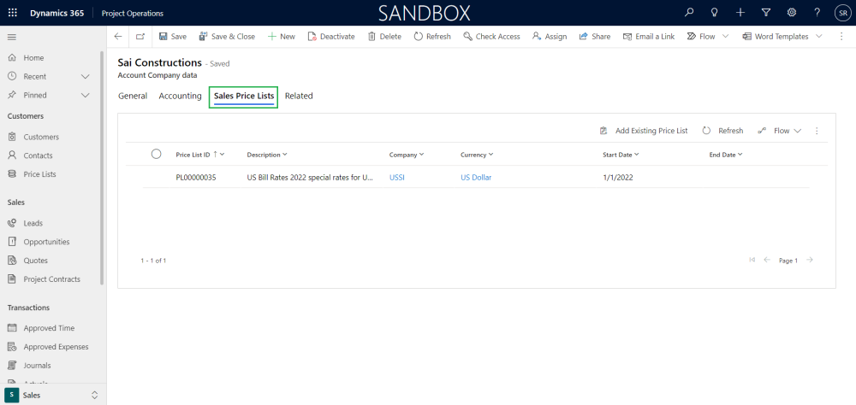Open the subgrid Flow dropdown
The width and height of the screenshot is (856, 405).
pos(780,131)
